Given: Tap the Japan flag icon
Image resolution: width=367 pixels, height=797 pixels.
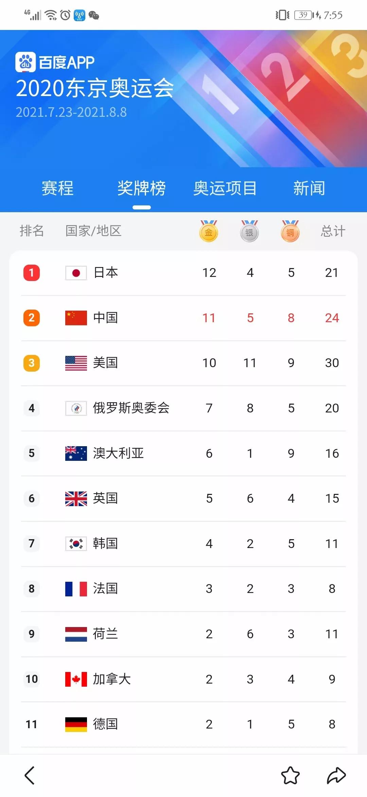Looking at the screenshot, I should click(x=76, y=273).
